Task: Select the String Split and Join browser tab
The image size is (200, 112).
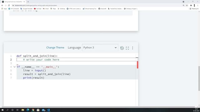Action: (x=13, y=2)
